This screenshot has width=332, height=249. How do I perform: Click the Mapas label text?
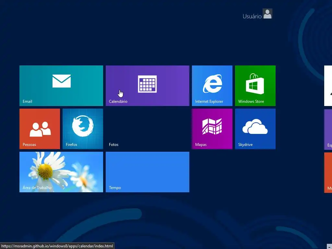[201, 145]
